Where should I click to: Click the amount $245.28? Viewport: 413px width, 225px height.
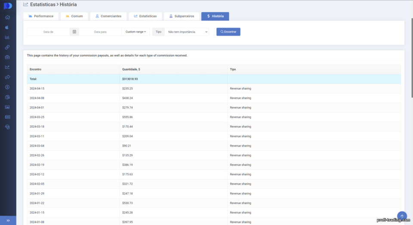(x=127, y=213)
